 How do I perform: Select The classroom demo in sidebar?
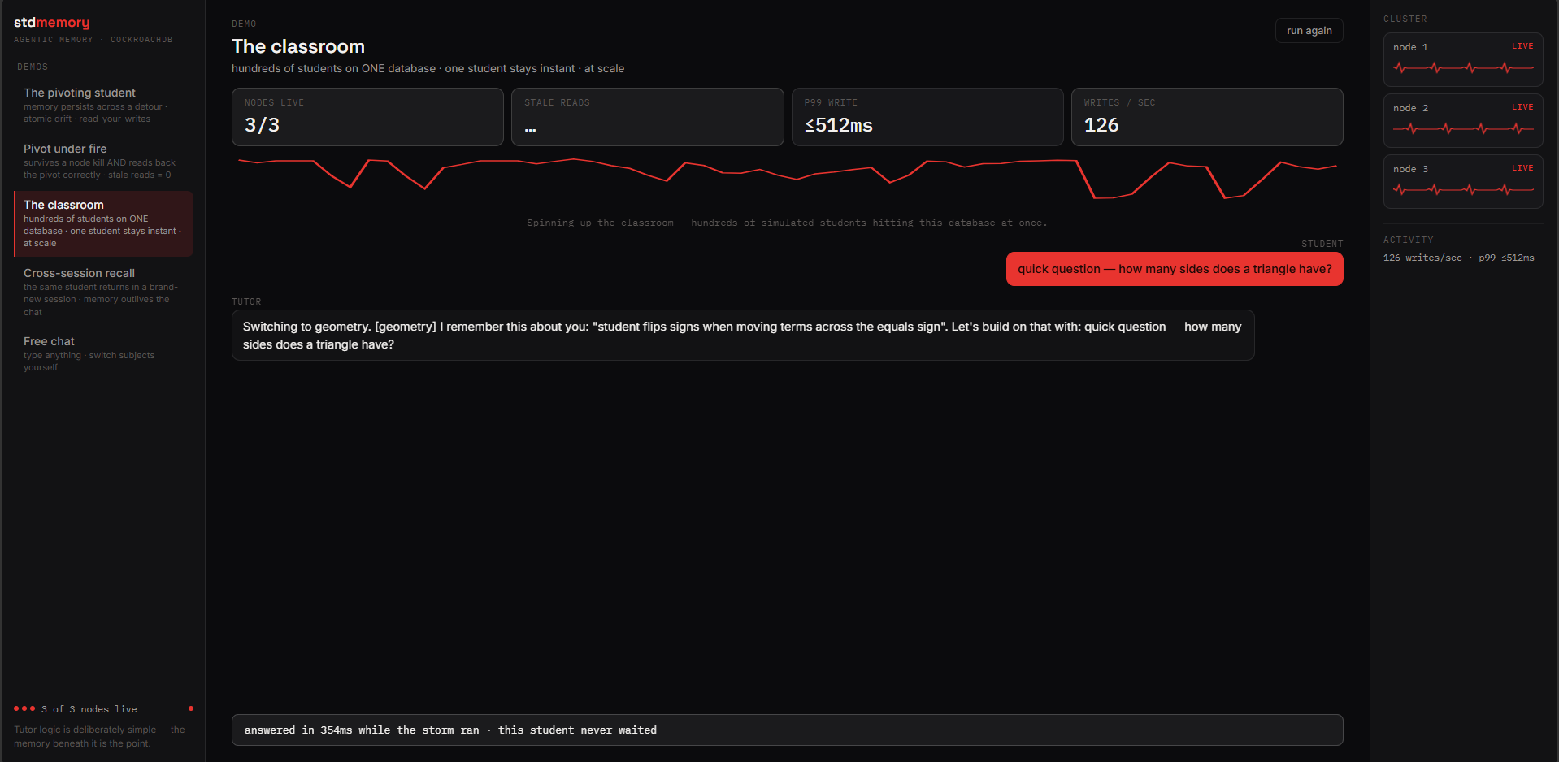click(103, 223)
